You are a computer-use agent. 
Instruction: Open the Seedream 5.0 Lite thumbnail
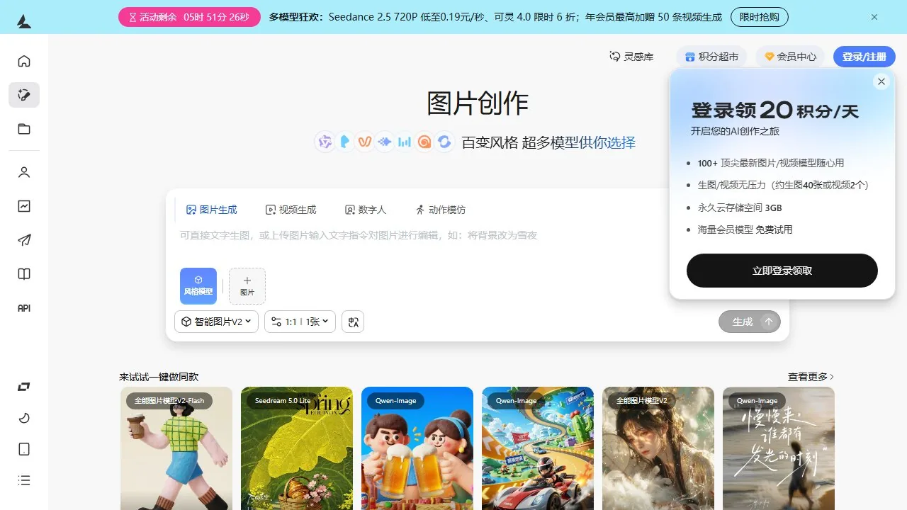[x=297, y=448]
